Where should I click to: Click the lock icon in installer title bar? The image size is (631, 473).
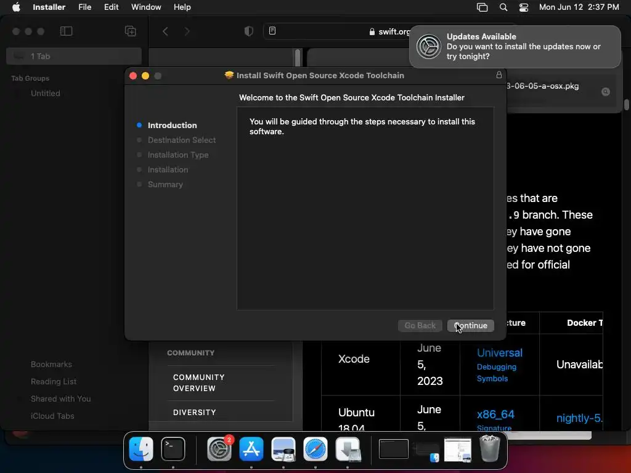(x=499, y=75)
